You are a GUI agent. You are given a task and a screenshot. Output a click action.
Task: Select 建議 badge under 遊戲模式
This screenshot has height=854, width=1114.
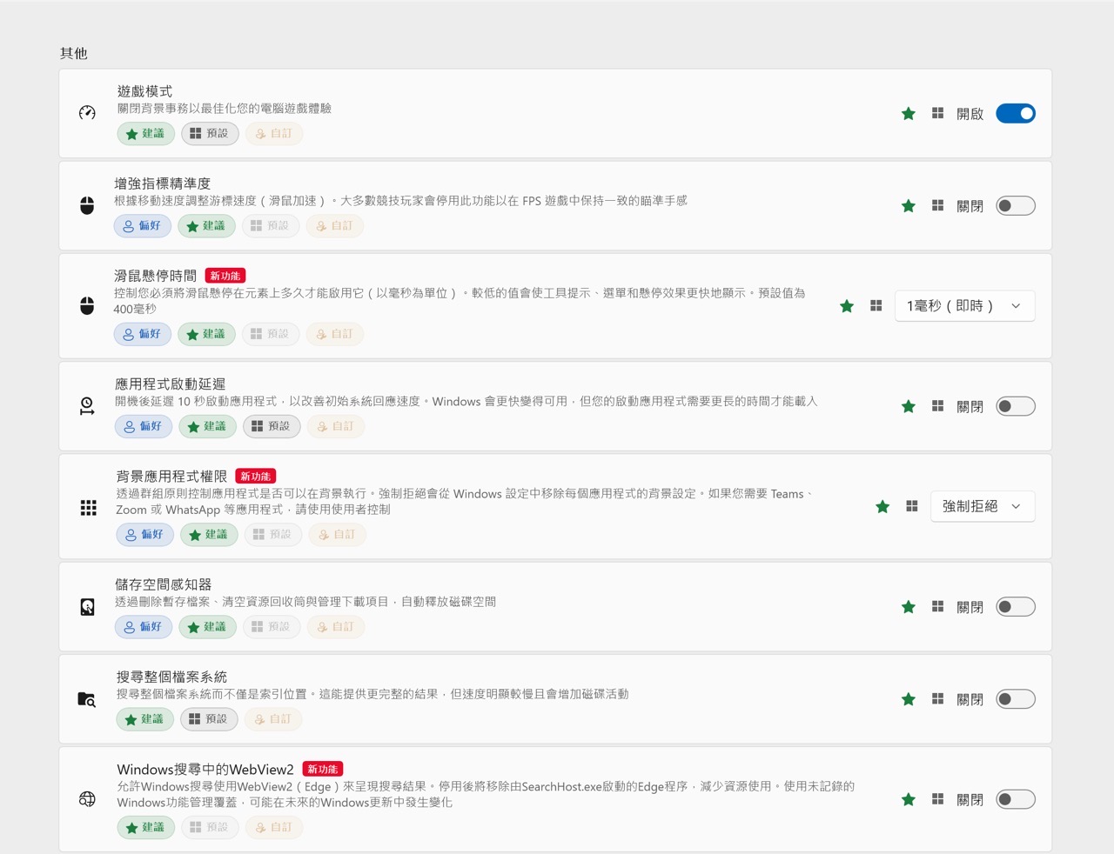[x=146, y=134]
